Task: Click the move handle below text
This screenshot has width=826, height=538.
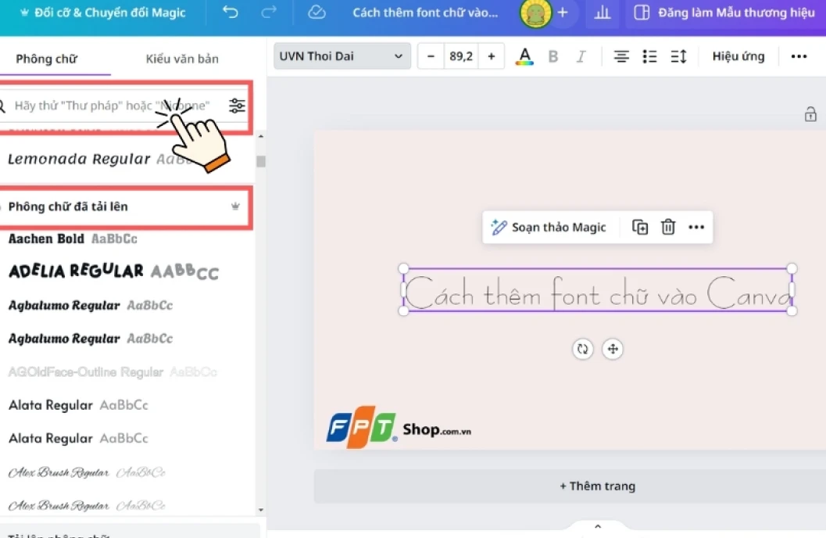Action: pyautogui.click(x=613, y=349)
